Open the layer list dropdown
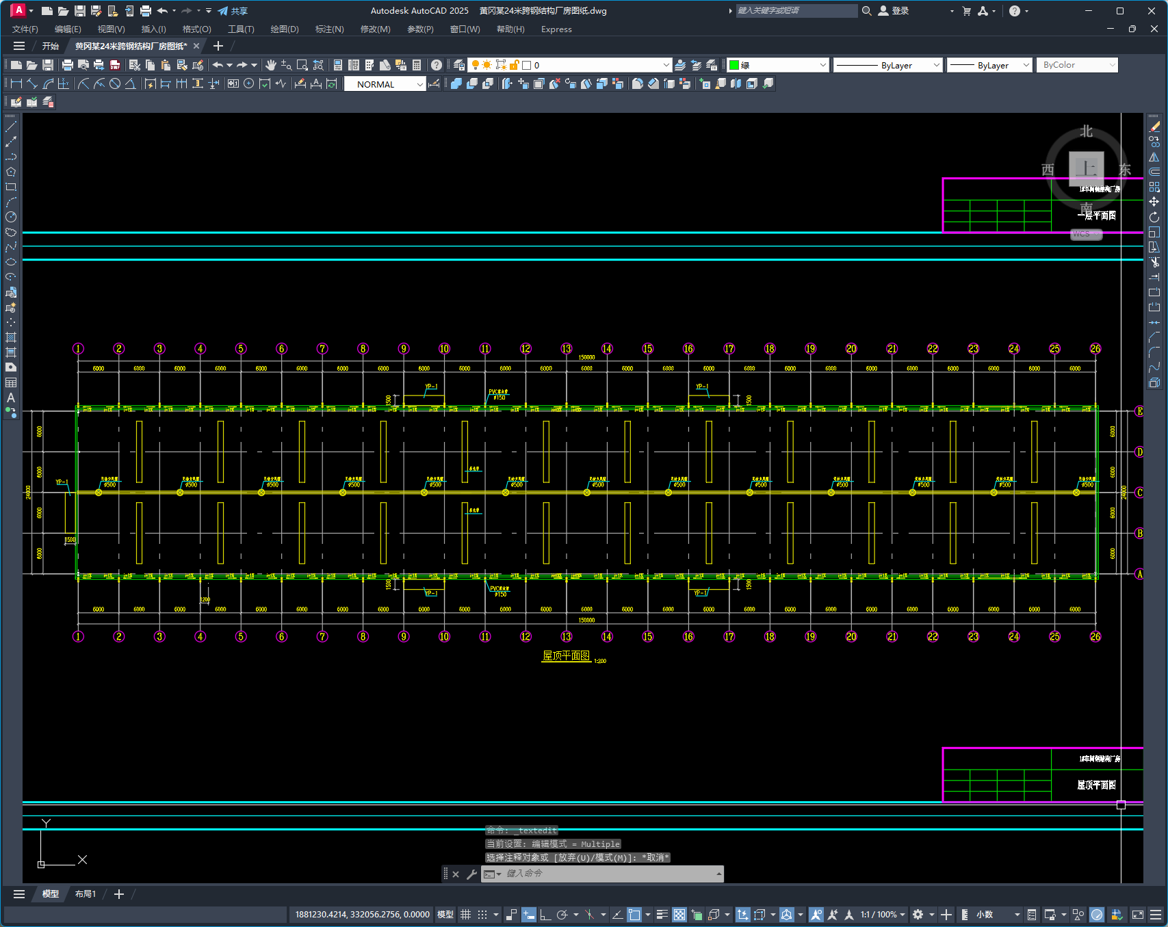The image size is (1168, 927). point(666,65)
